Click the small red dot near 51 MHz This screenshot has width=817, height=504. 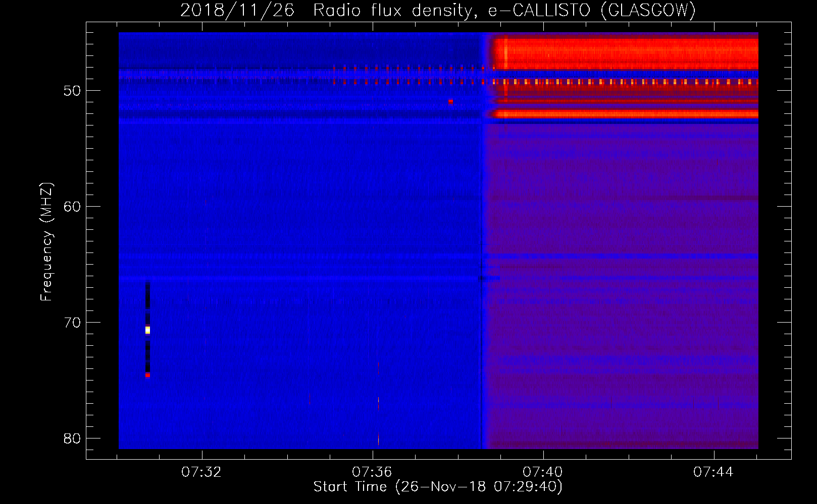click(450, 101)
